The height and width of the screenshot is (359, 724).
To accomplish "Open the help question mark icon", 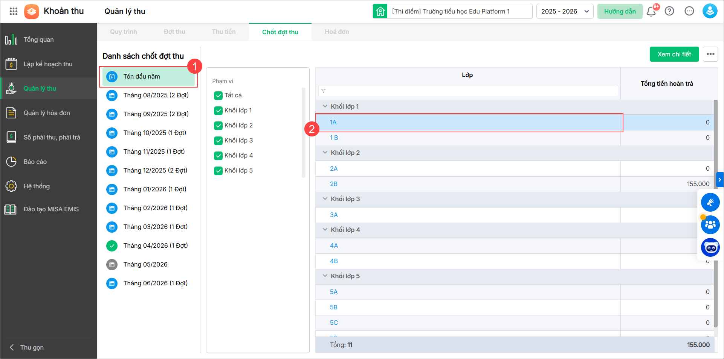I will pyautogui.click(x=669, y=11).
